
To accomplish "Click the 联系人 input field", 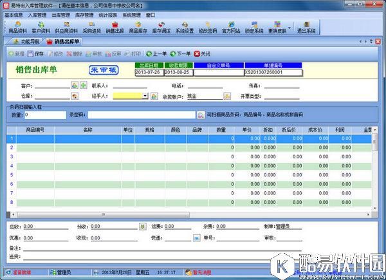I will point(130,86).
